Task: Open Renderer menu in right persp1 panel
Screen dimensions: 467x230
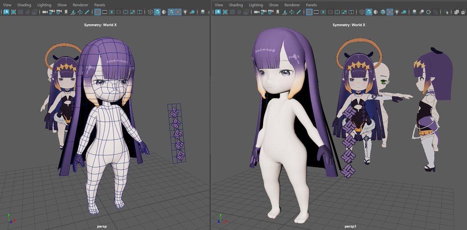Action: click(x=292, y=5)
